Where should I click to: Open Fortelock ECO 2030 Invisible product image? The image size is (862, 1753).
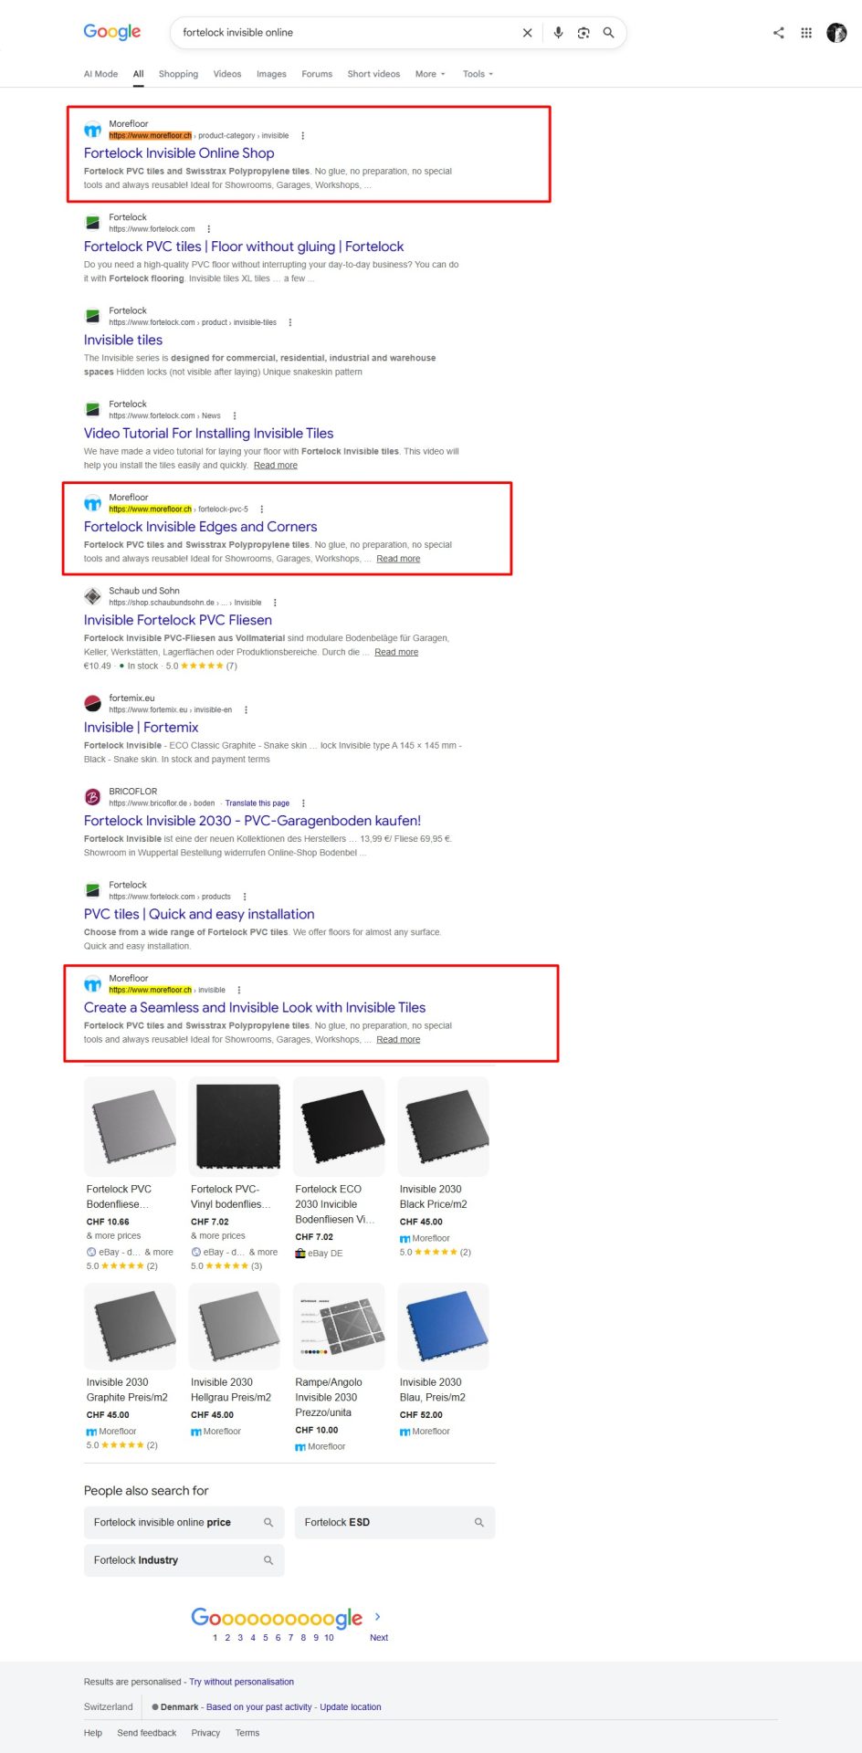coord(339,1127)
